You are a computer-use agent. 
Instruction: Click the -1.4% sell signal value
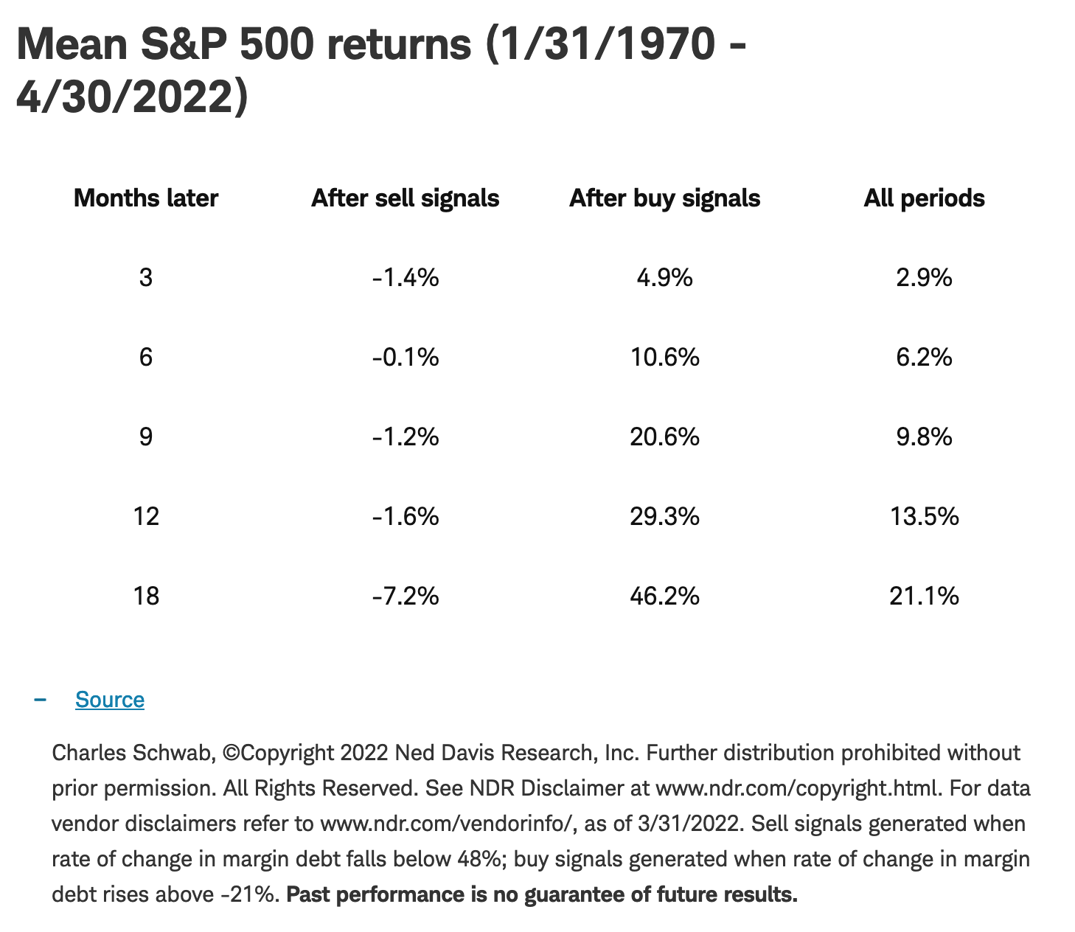406,278
